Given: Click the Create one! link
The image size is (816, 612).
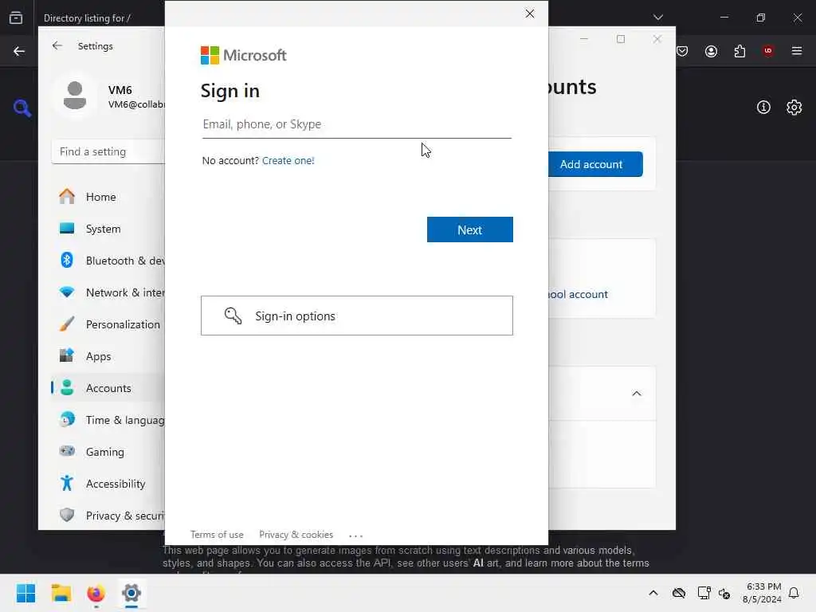Looking at the screenshot, I should tap(288, 161).
